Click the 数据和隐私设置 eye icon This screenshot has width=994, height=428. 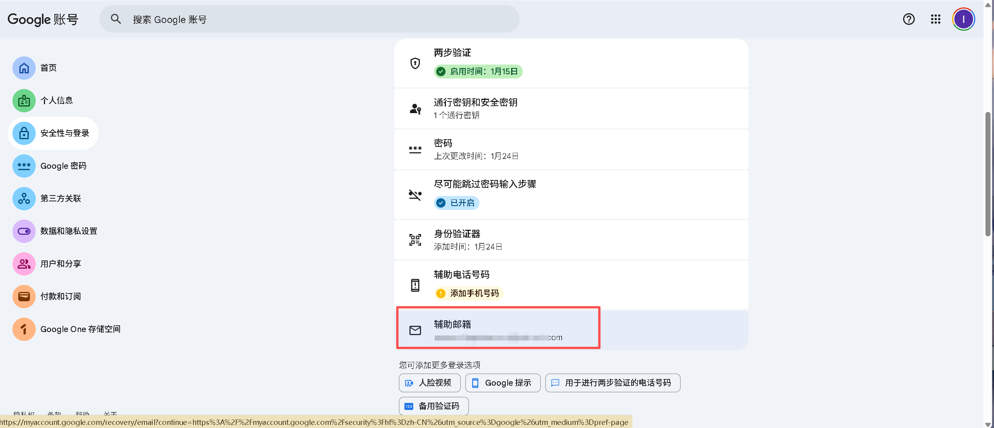click(x=24, y=231)
